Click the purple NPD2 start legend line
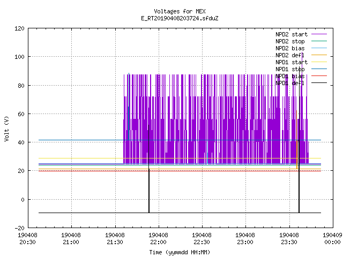Image resolution: width=343 pixels, height=257 pixels. point(319,34)
